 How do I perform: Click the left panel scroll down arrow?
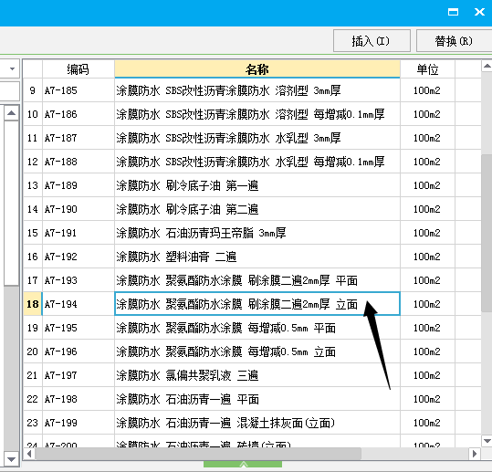[x=12, y=460]
